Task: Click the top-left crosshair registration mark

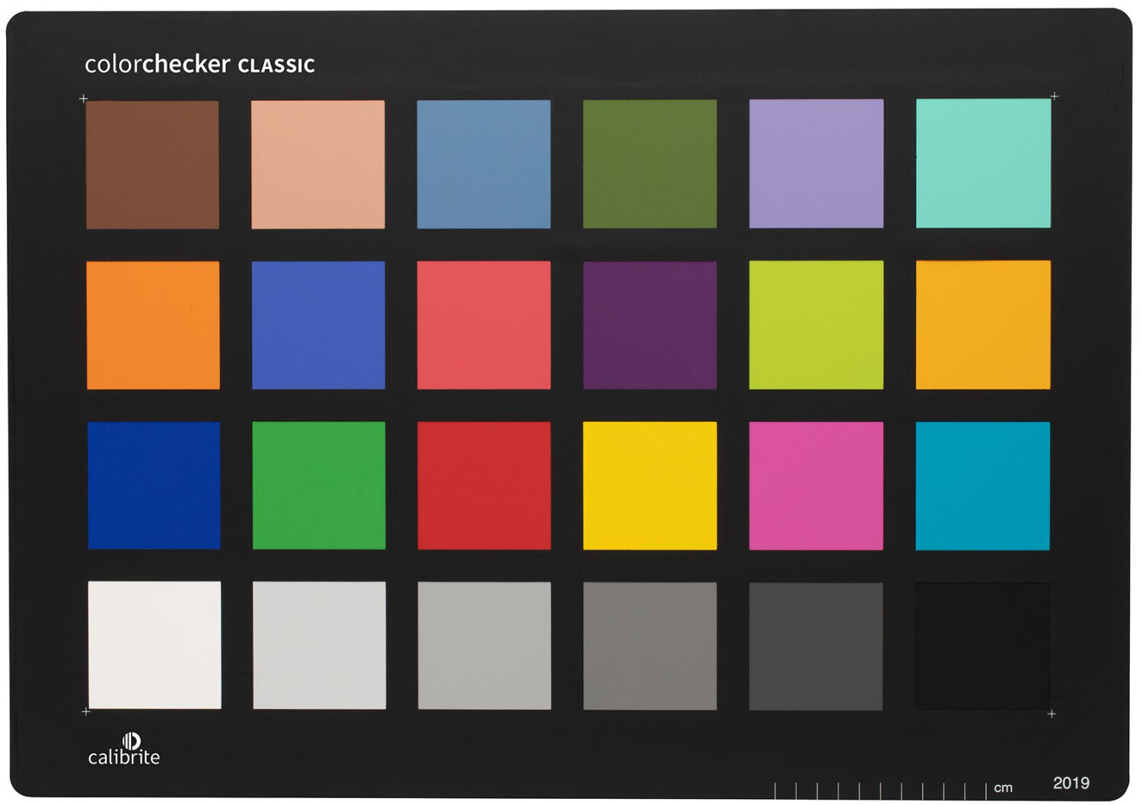Action: point(84,98)
